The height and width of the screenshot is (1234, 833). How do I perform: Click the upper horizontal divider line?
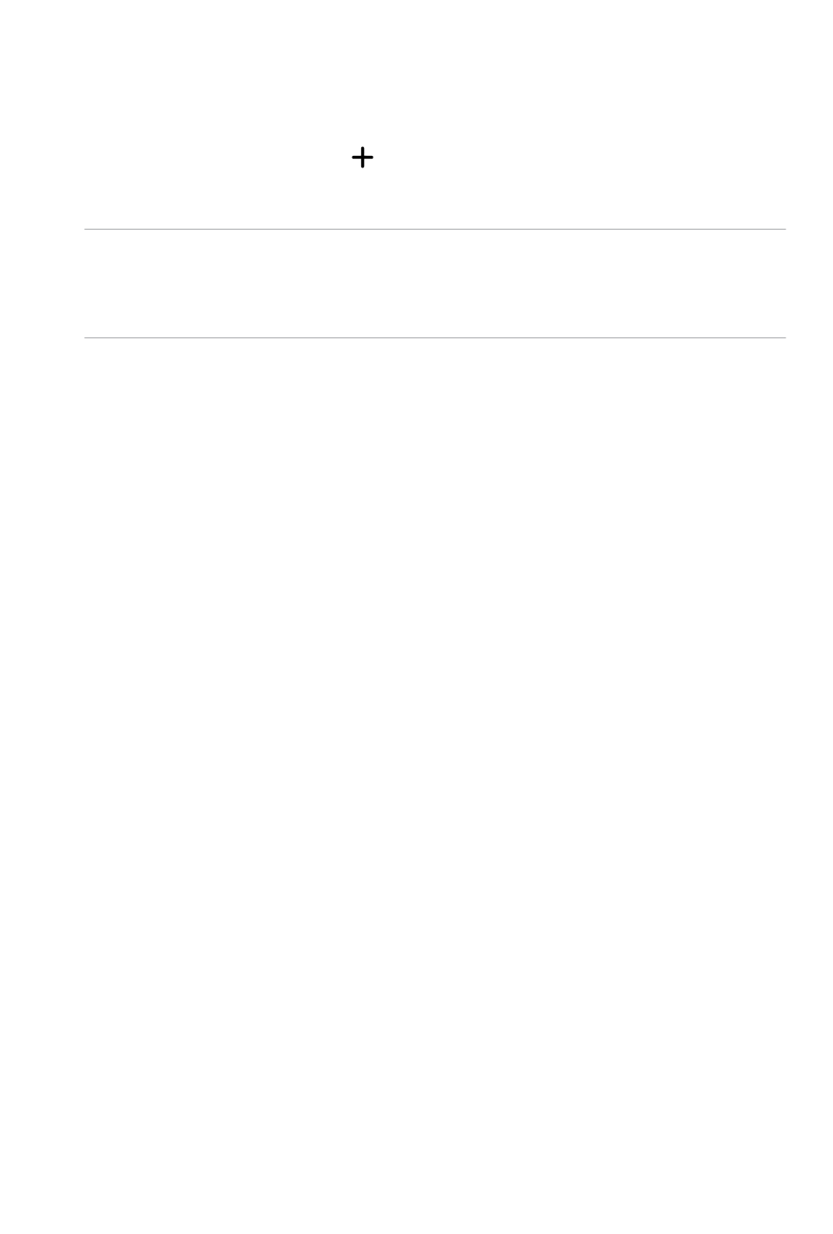[434, 230]
